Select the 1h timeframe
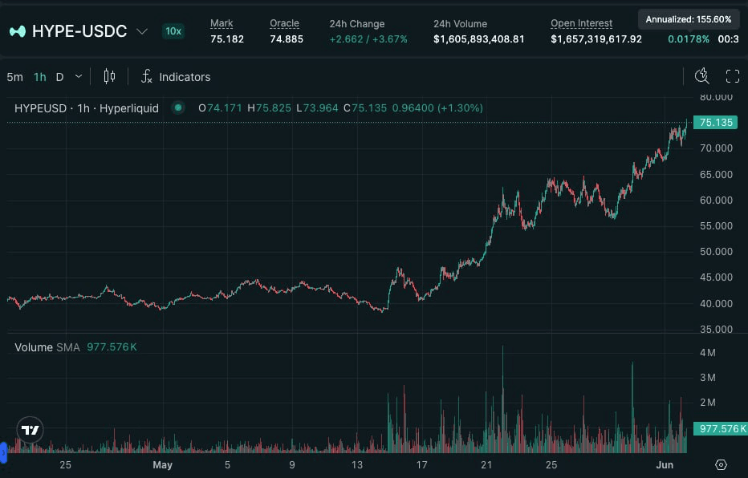The height and width of the screenshot is (478, 748). (40, 77)
